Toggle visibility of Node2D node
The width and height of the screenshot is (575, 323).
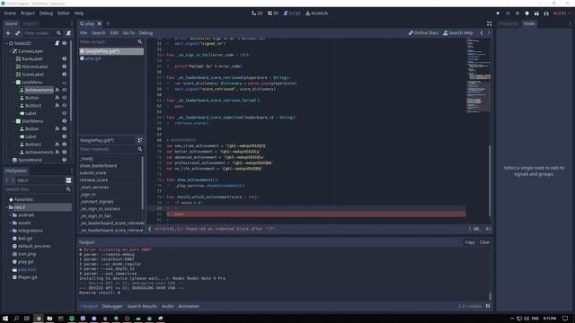point(65,43)
